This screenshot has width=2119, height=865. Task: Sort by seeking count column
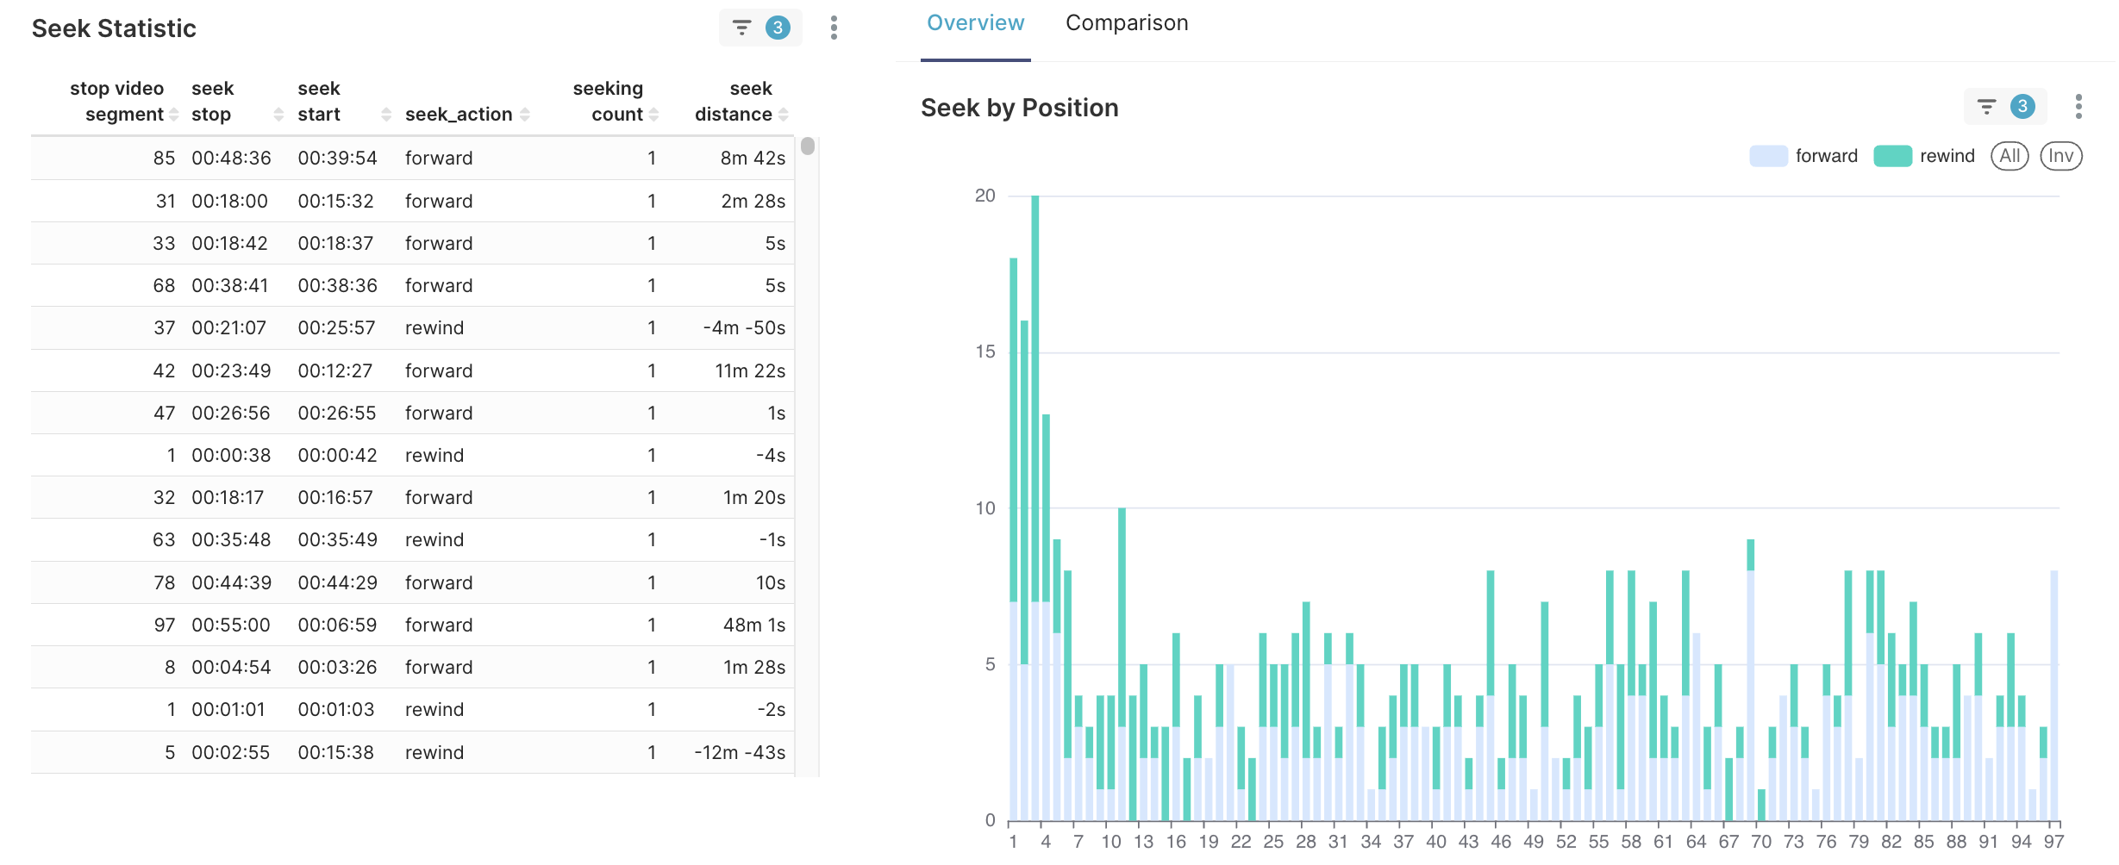(653, 115)
